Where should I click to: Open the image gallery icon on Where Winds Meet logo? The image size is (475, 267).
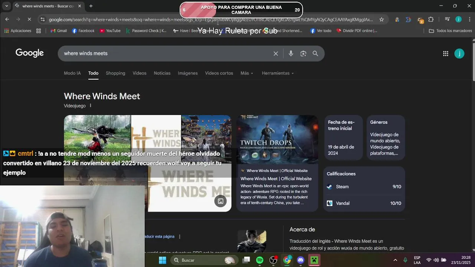point(220,201)
